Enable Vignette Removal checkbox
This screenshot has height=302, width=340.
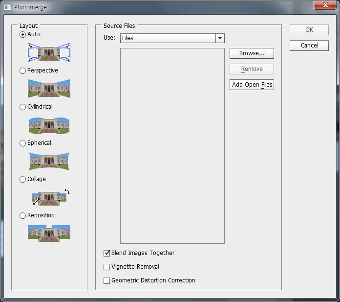click(x=107, y=267)
